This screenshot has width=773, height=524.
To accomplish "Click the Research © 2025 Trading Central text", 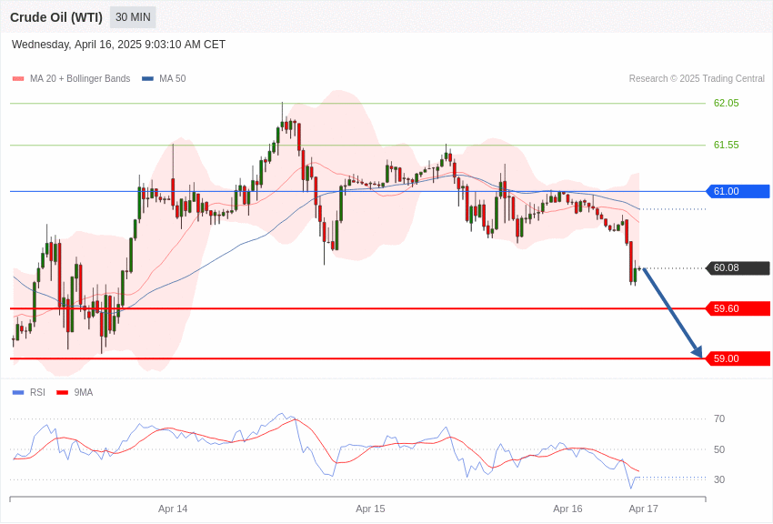I will coord(696,79).
